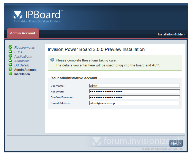Click the green checkmark beside Requirements
191x155 pixels.
10,47
